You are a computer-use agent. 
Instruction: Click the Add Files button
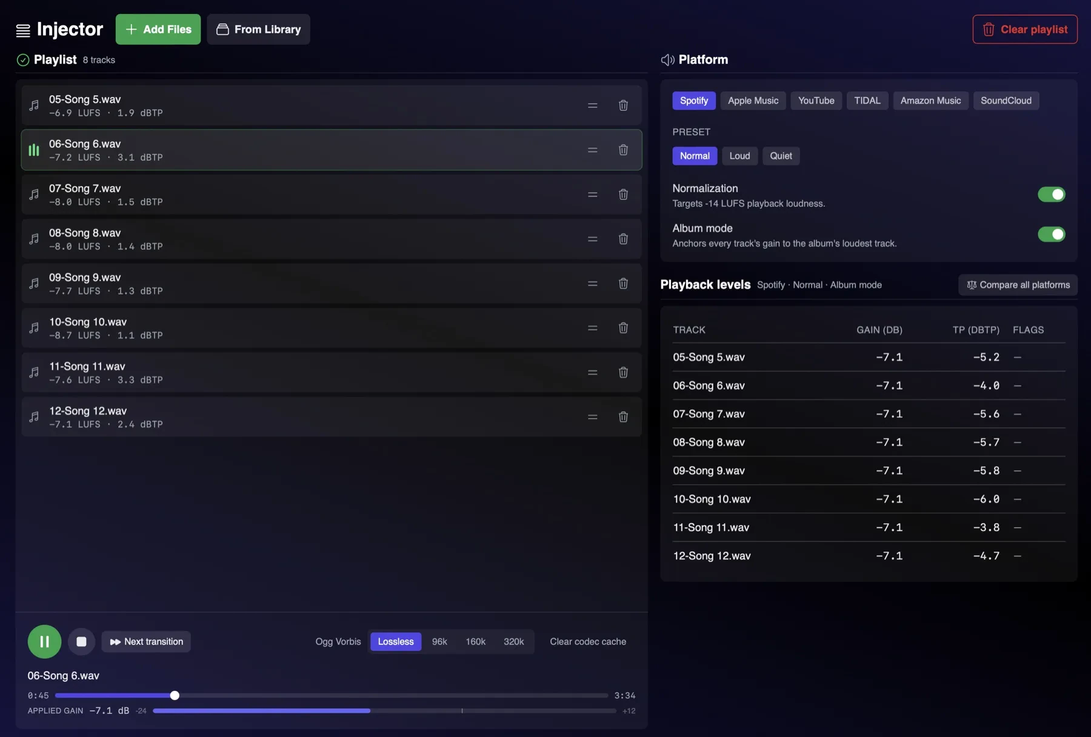click(158, 29)
